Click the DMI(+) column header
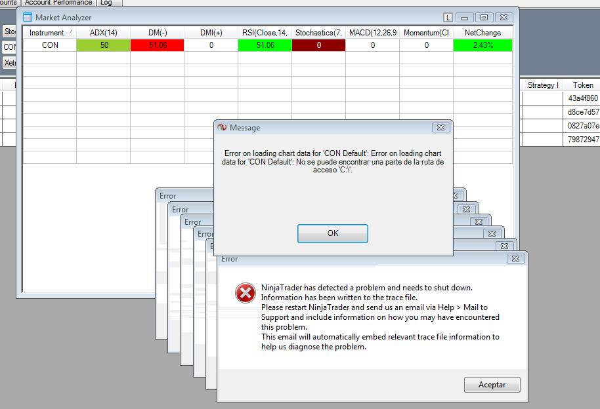The image size is (600, 409). point(211,33)
